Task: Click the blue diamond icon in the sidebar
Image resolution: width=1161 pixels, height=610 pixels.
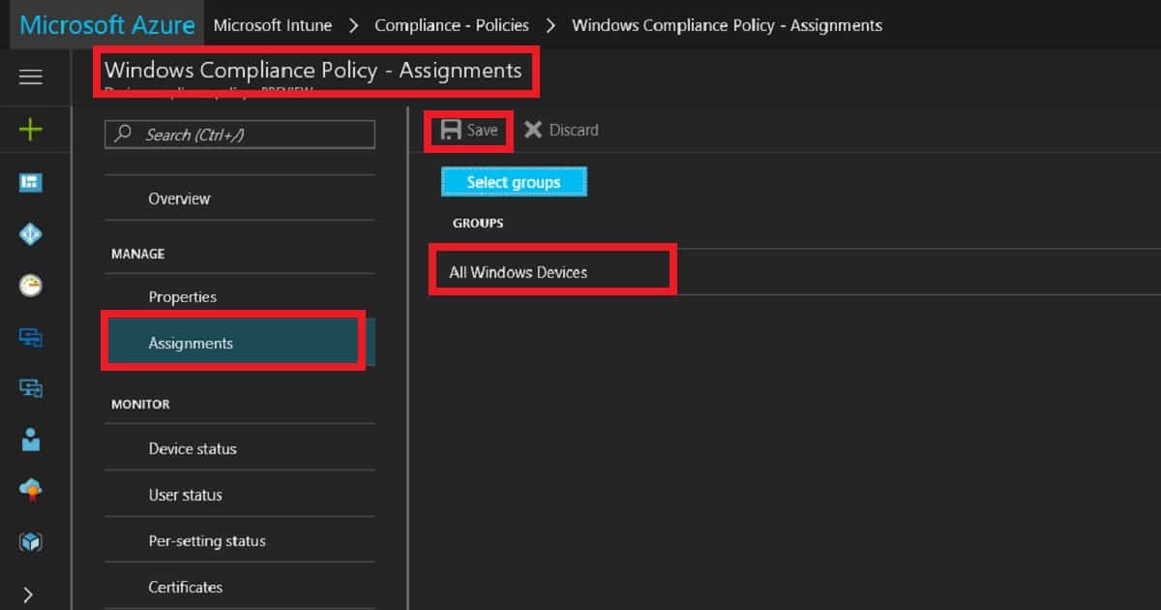Action: 31,233
